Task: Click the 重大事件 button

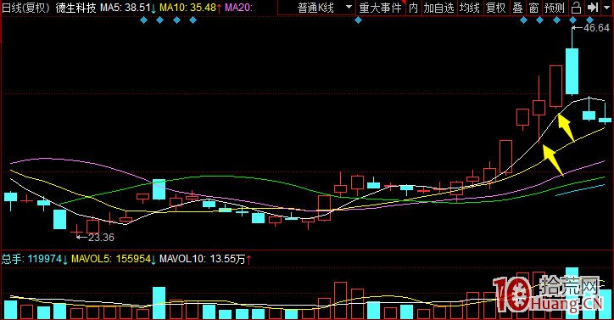Action: pyautogui.click(x=380, y=8)
